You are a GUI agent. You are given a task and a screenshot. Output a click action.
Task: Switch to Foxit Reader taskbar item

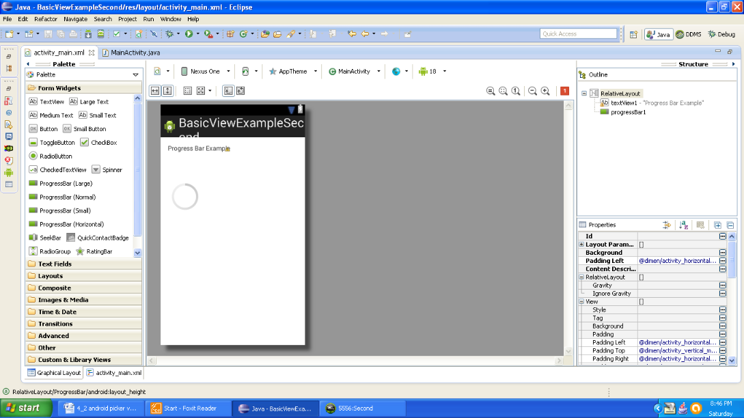pyautogui.click(x=189, y=408)
